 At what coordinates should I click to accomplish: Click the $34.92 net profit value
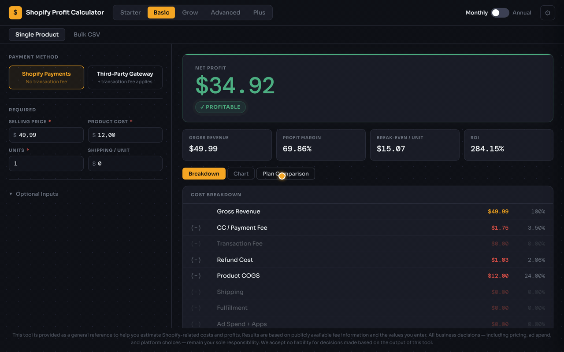click(235, 85)
